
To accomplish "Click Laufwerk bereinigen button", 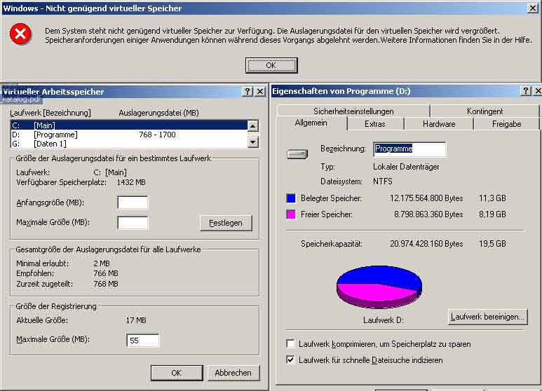I will point(487,317).
